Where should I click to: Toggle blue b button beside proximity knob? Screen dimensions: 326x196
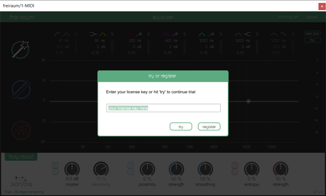(131, 172)
